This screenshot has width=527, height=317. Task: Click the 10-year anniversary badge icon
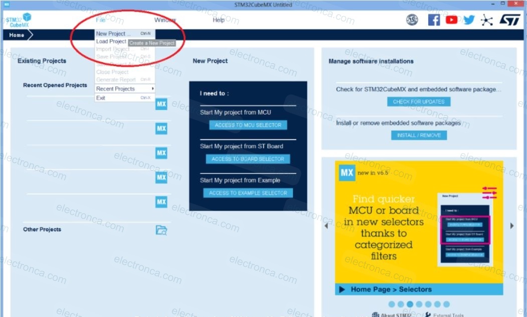click(412, 20)
